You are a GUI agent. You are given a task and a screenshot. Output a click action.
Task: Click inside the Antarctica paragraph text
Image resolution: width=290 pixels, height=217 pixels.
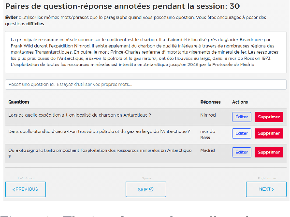point(145,52)
